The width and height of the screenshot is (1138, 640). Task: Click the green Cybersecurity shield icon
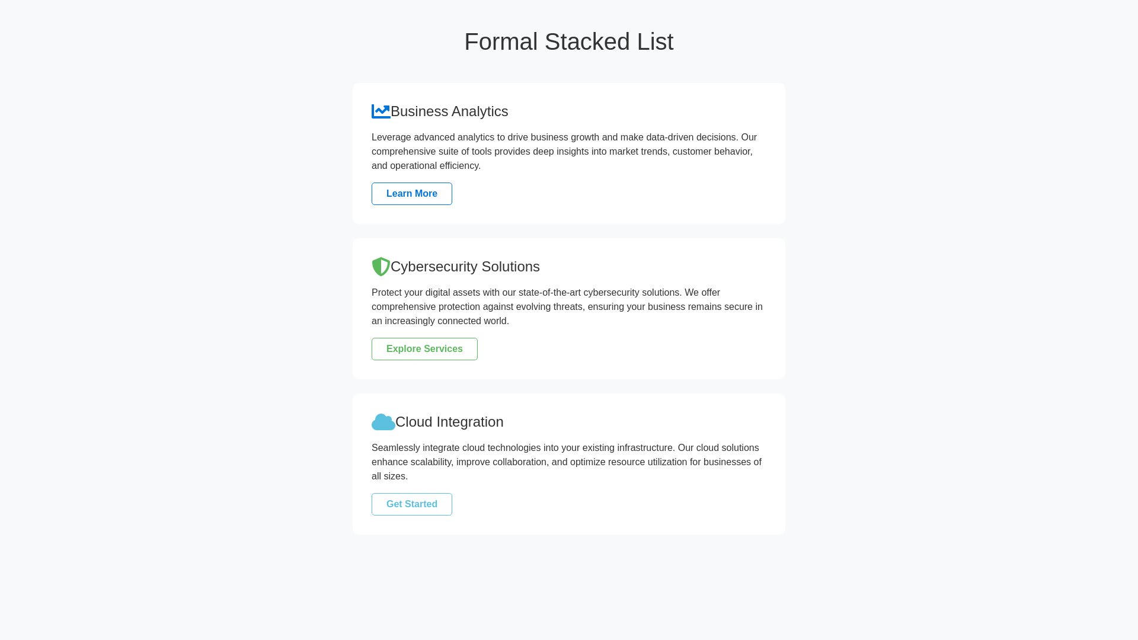(x=381, y=267)
